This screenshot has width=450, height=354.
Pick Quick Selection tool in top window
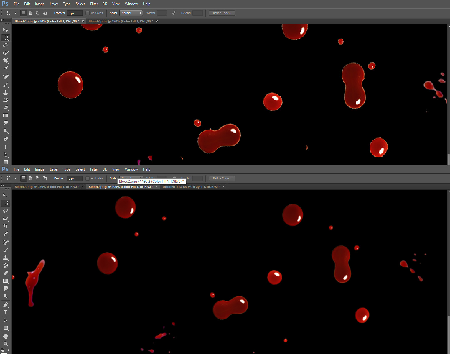6,53
